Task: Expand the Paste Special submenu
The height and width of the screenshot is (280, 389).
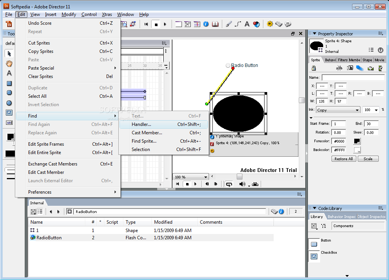Action: click(x=68, y=68)
